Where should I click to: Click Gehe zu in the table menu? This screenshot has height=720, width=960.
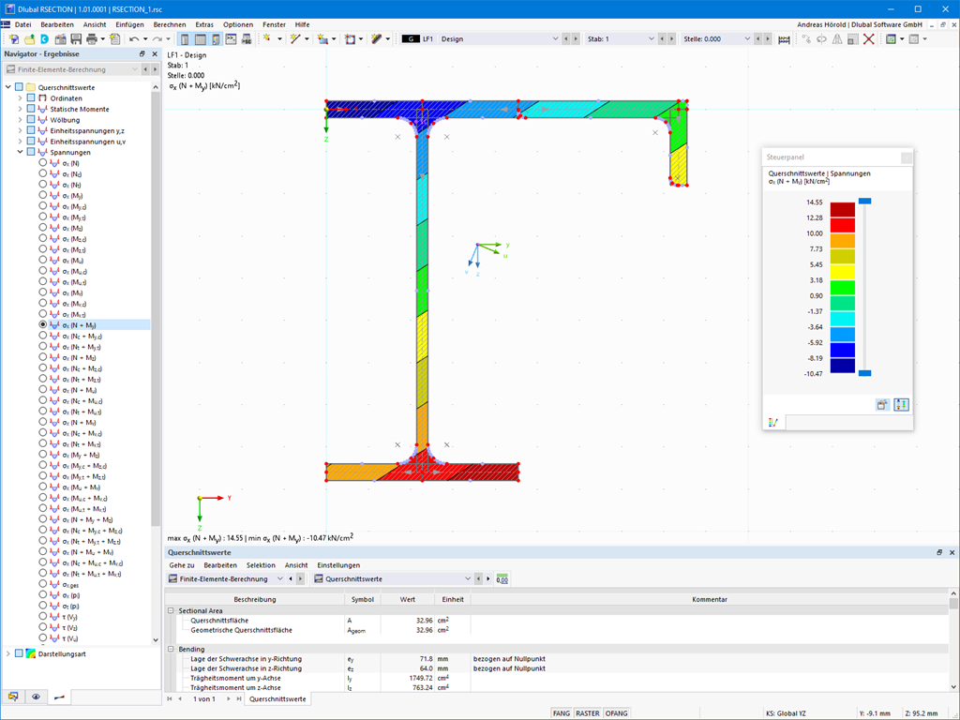tap(182, 565)
